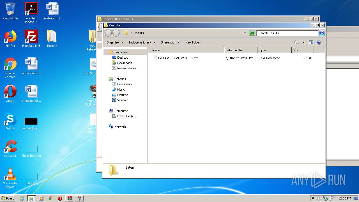
Task: Launch Acrobat Reader DC shortcut
Action: tap(31, 13)
